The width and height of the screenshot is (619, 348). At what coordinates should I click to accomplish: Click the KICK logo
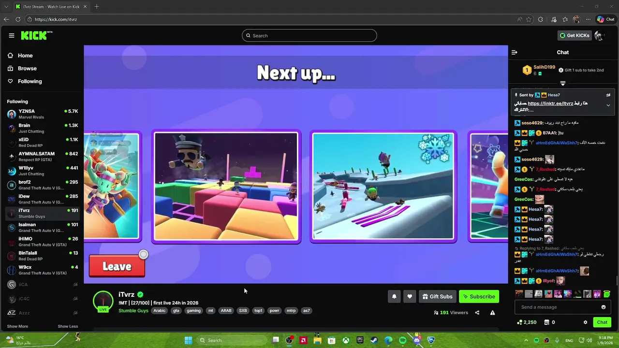pos(36,35)
